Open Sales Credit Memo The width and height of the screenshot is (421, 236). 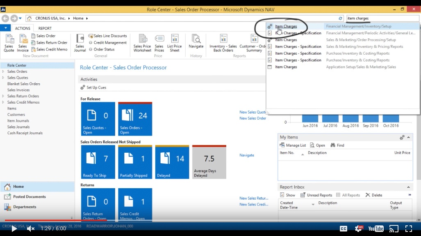49,49
